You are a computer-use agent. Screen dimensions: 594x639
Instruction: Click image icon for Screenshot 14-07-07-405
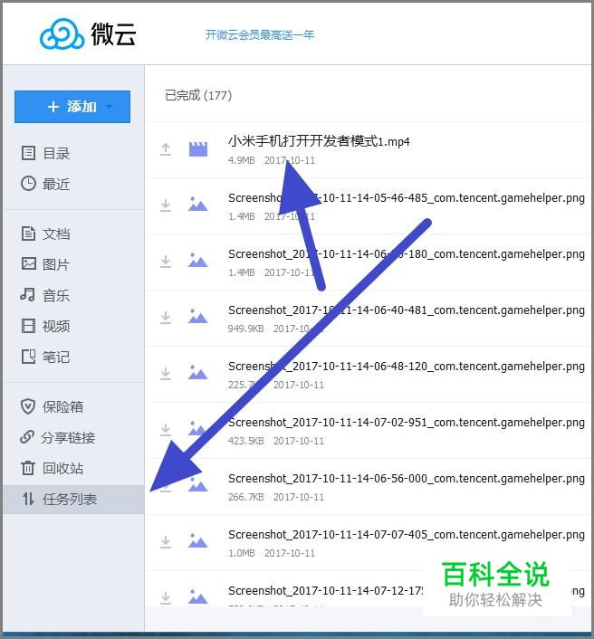point(197,540)
